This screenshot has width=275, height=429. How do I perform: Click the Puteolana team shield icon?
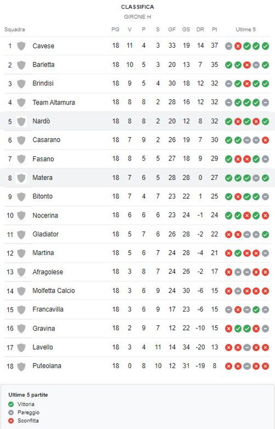pyautogui.click(x=21, y=366)
